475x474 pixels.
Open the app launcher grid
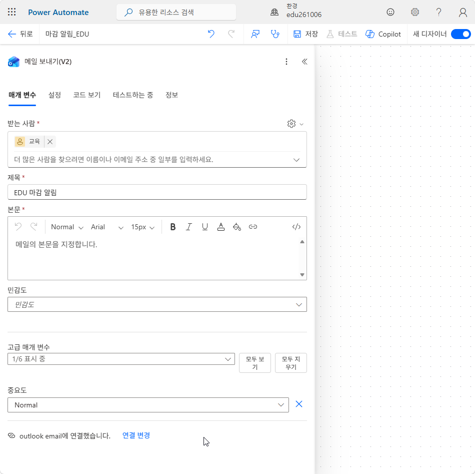[12, 12]
